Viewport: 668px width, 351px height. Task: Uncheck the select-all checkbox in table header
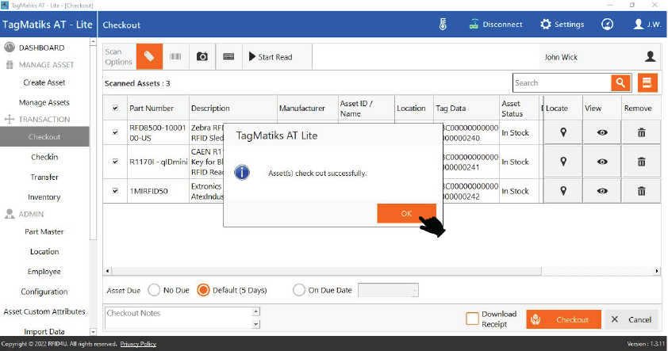(x=116, y=109)
